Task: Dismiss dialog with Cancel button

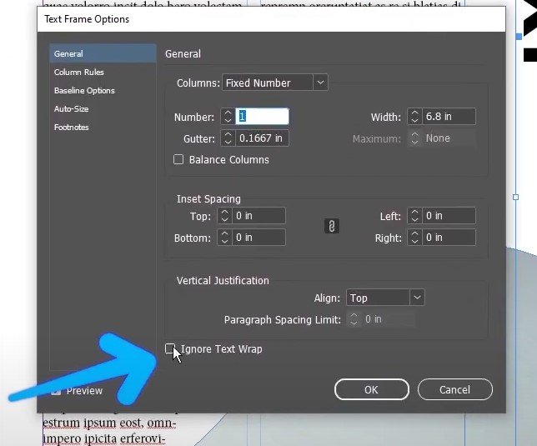Action: pos(454,389)
